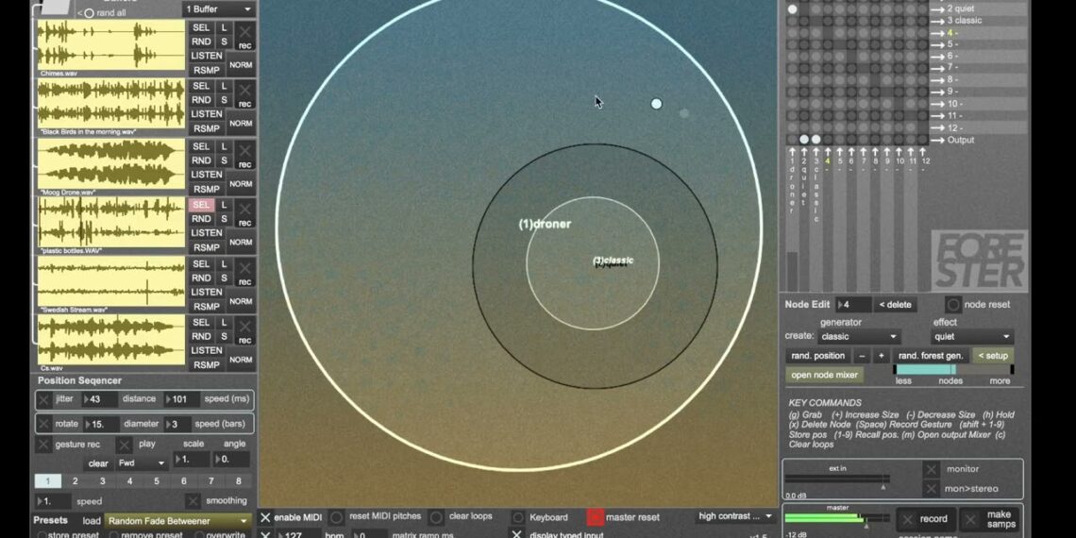Screen dimensions: 1076x538
Task: Click the highlighted SEL for plastic bottles.WAV
Action: [201, 205]
